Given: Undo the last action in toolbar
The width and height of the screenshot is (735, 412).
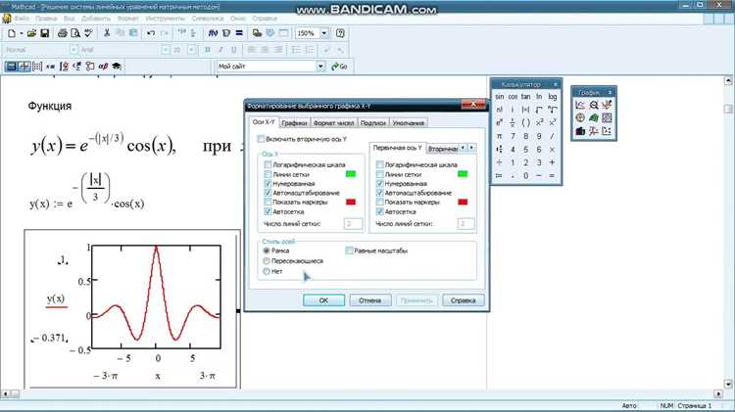Looking at the screenshot, I should (151, 33).
